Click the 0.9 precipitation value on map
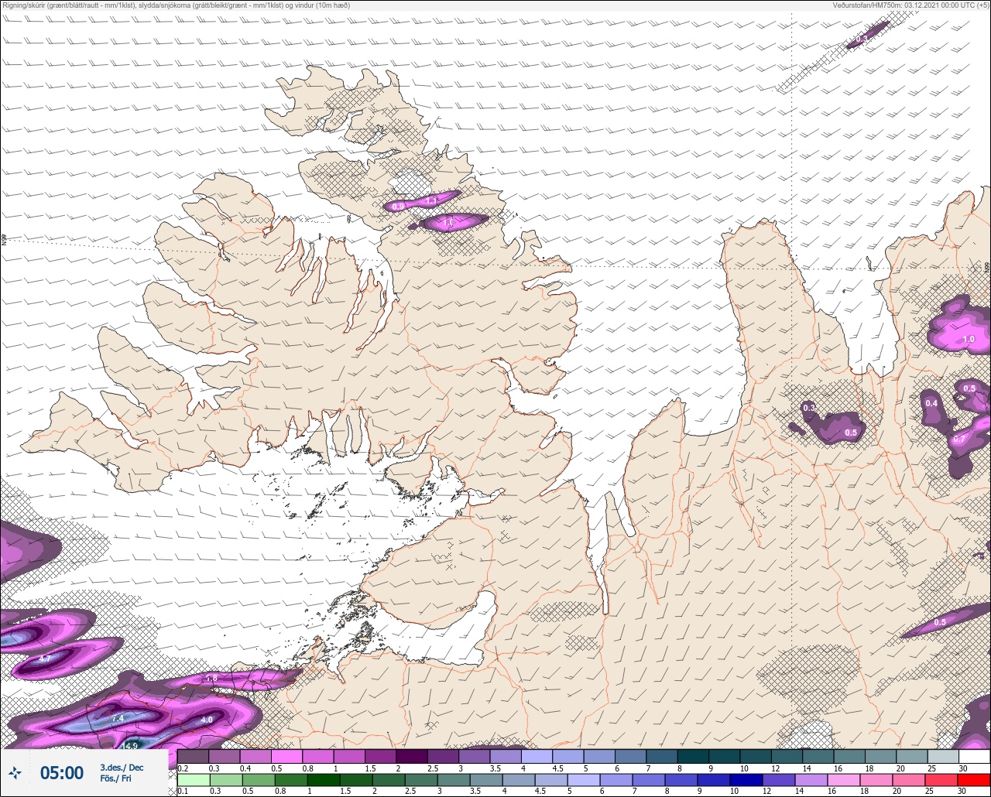 [x=398, y=206]
